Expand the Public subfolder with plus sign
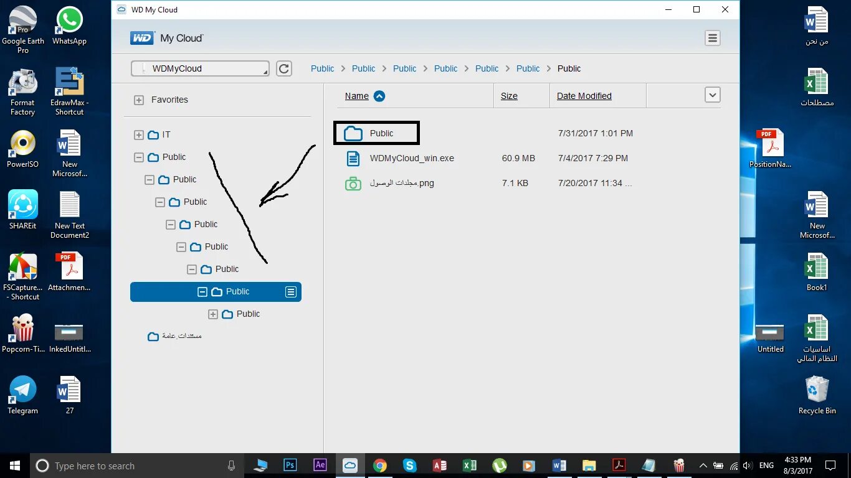This screenshot has width=851, height=478. pos(213,314)
